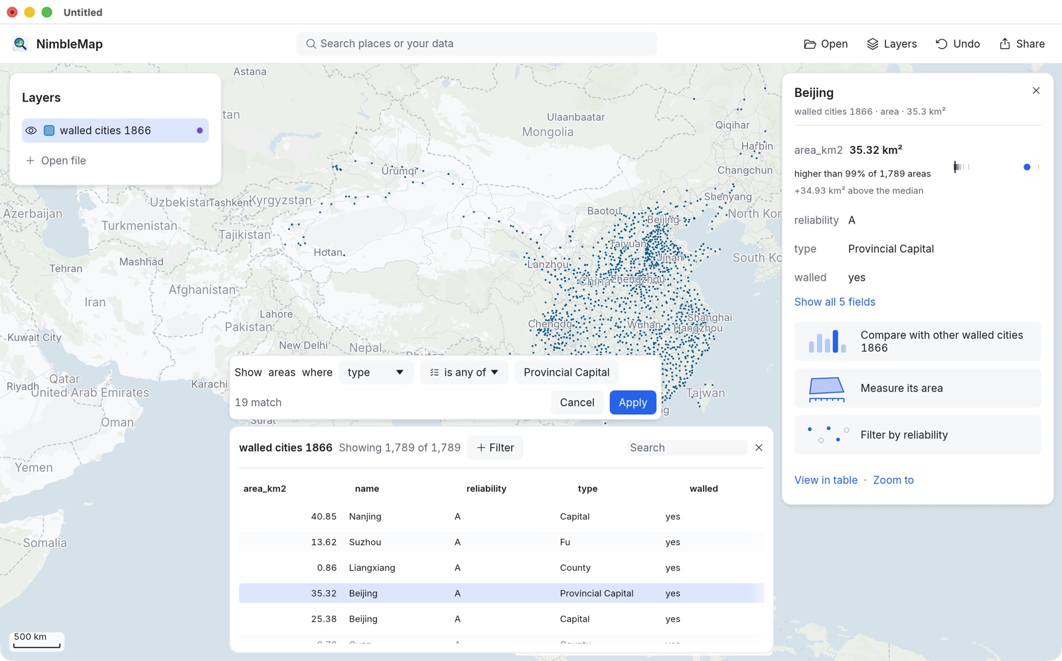Screen dimensions: 1062x661
Task: Click the purple dot on walled cities 1866 layer
Action: [x=200, y=131]
